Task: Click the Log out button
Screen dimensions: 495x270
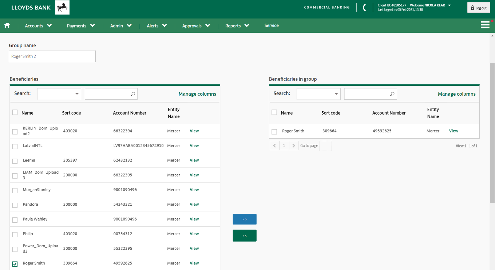Action: tap(479, 8)
